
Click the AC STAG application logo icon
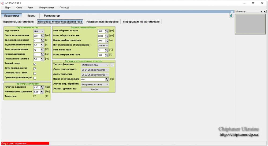3,3
